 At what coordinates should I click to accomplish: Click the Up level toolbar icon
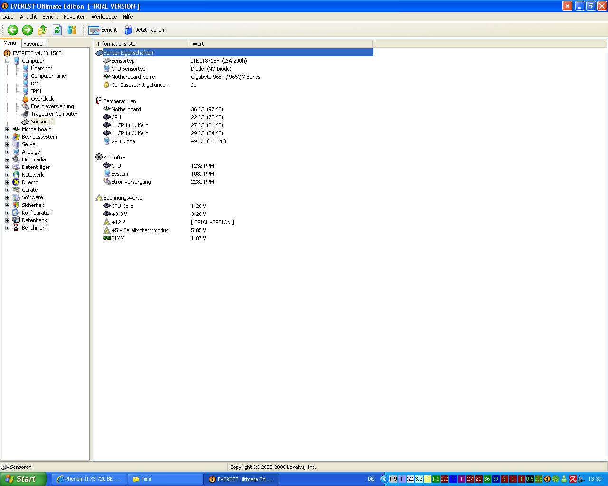pyautogui.click(x=42, y=30)
